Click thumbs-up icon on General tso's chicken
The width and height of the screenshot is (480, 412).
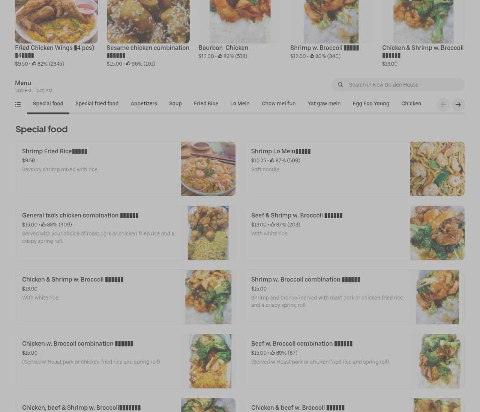pyautogui.click(x=43, y=225)
